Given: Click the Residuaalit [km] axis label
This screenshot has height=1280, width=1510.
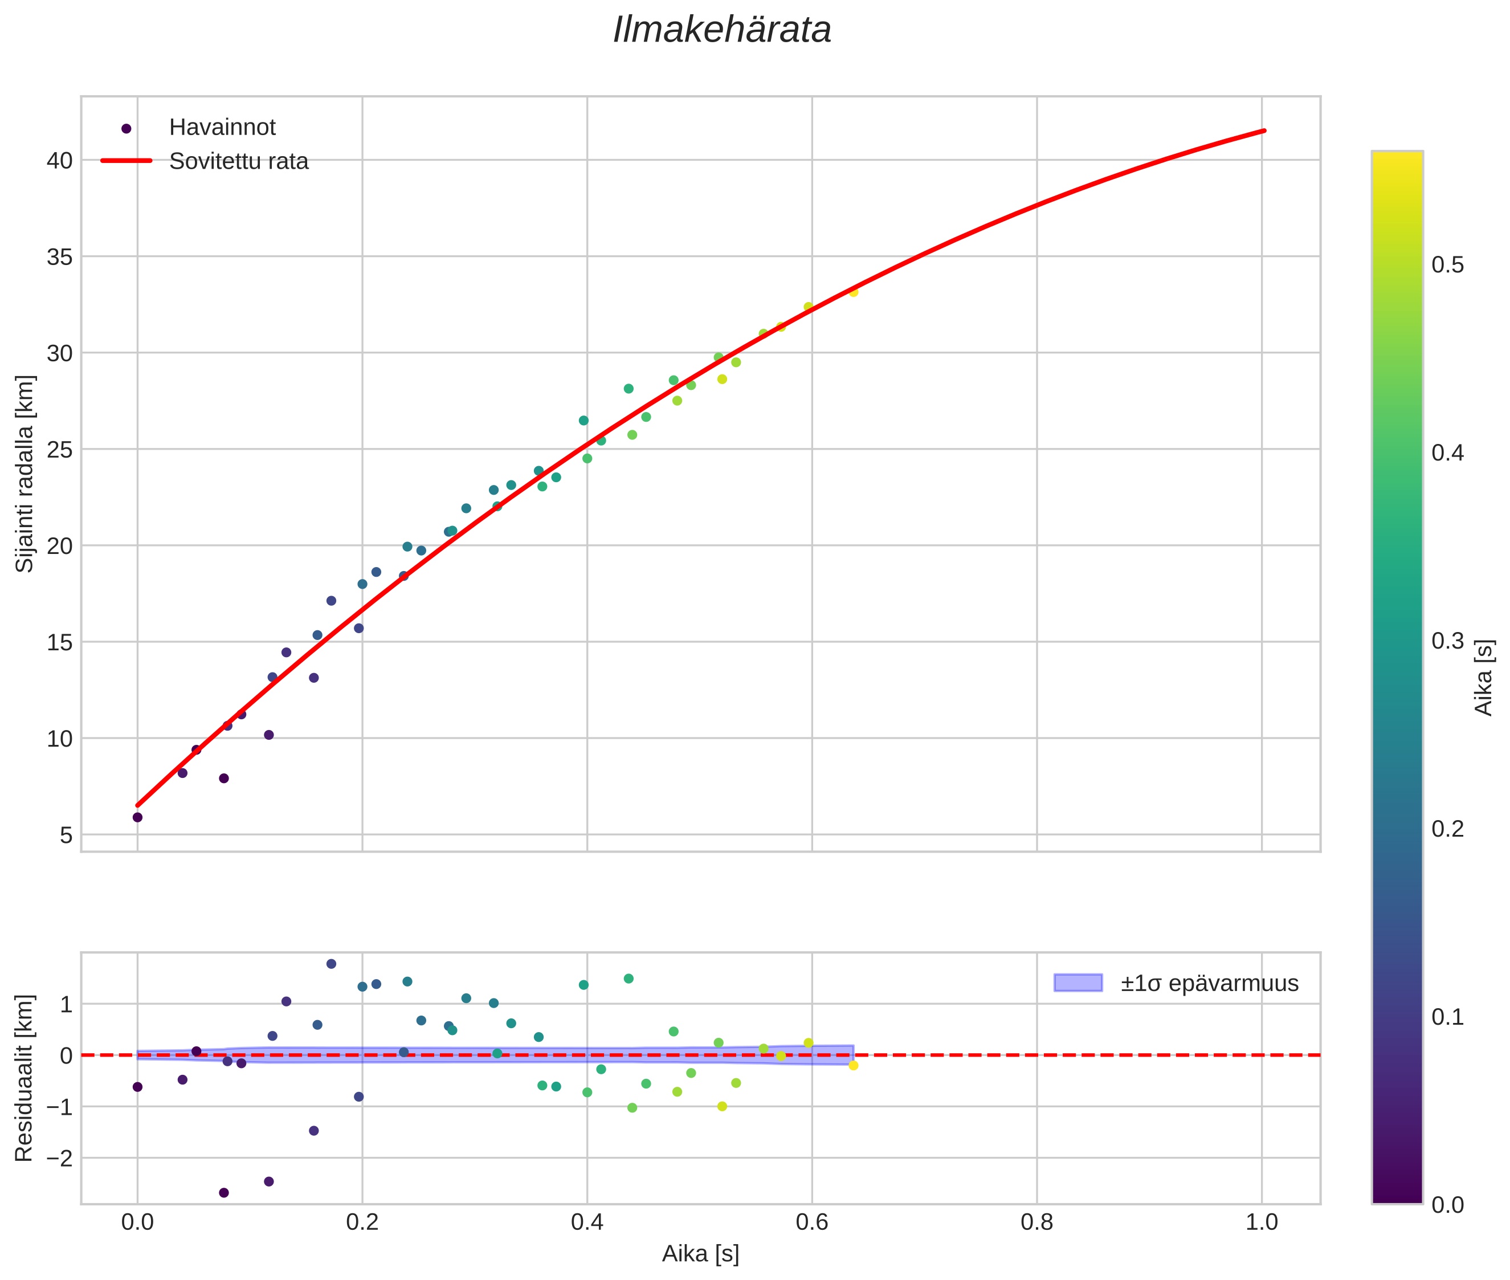Looking at the screenshot, I should coord(25,1078).
